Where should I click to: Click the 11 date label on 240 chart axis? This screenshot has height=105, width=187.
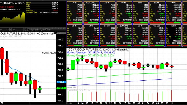click(30, 103)
